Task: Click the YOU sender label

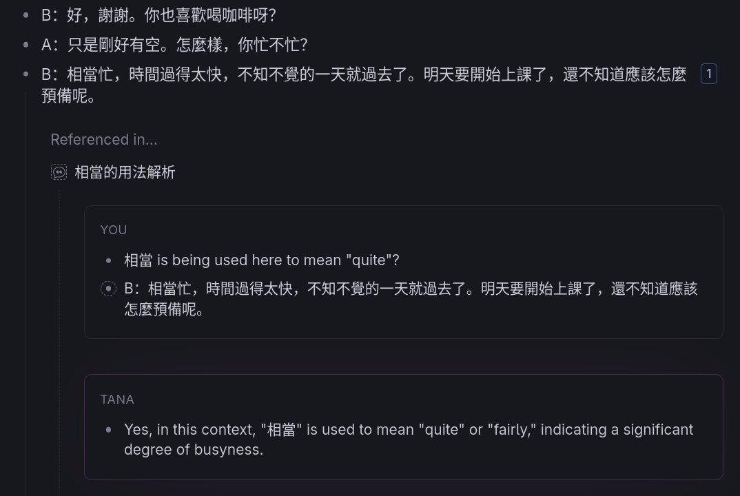Action: [x=113, y=230]
